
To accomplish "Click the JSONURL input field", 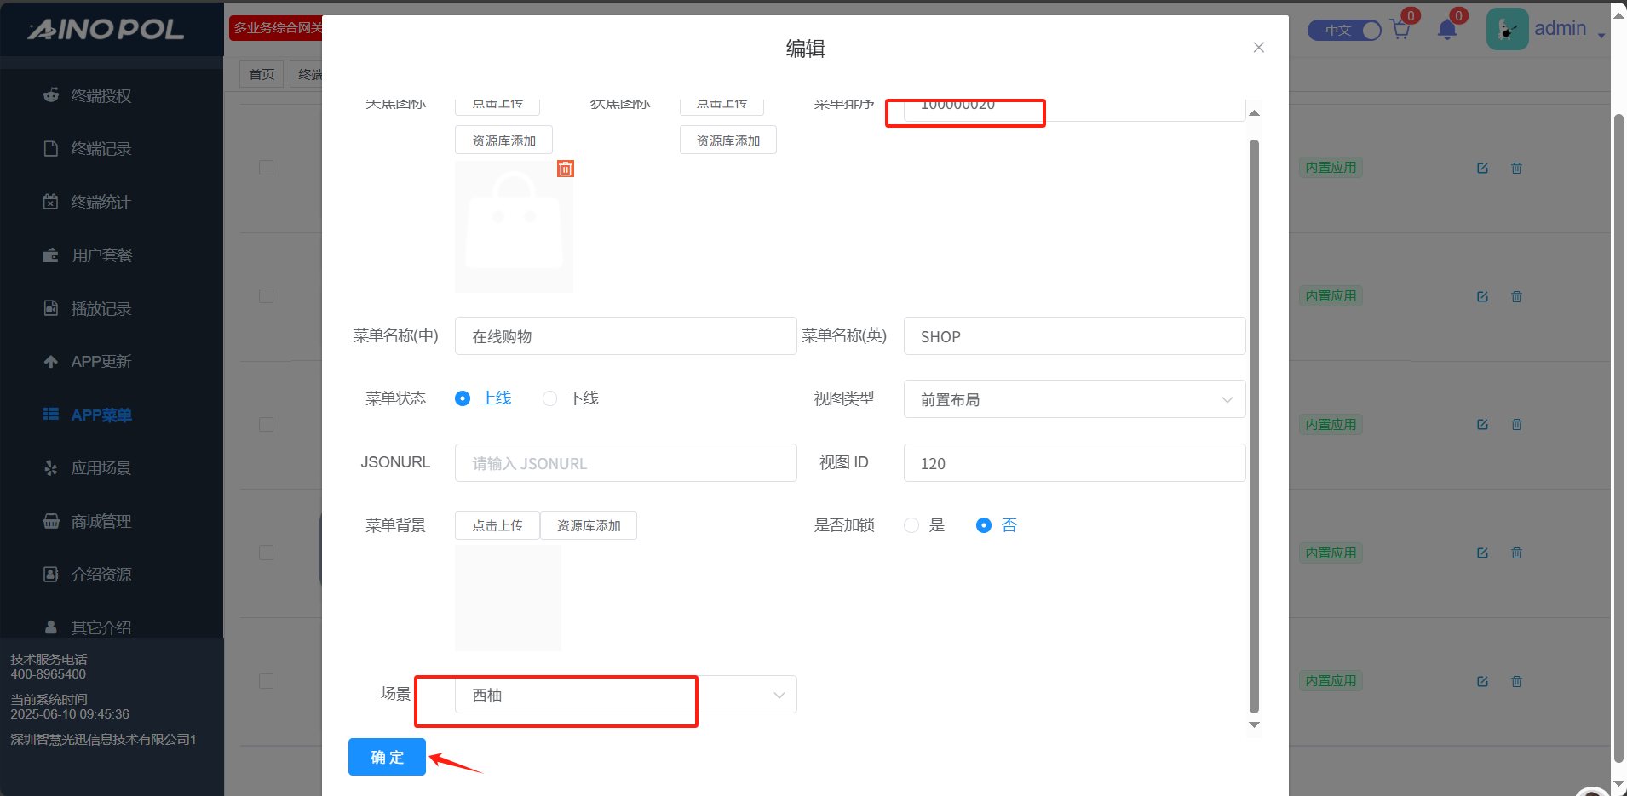I will tap(625, 463).
